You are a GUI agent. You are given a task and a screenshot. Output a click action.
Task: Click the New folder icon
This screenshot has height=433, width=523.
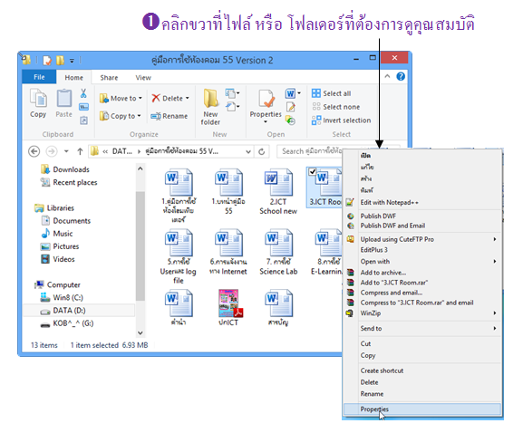click(x=210, y=99)
